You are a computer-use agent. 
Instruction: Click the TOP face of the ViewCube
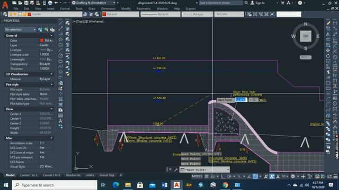306,36
